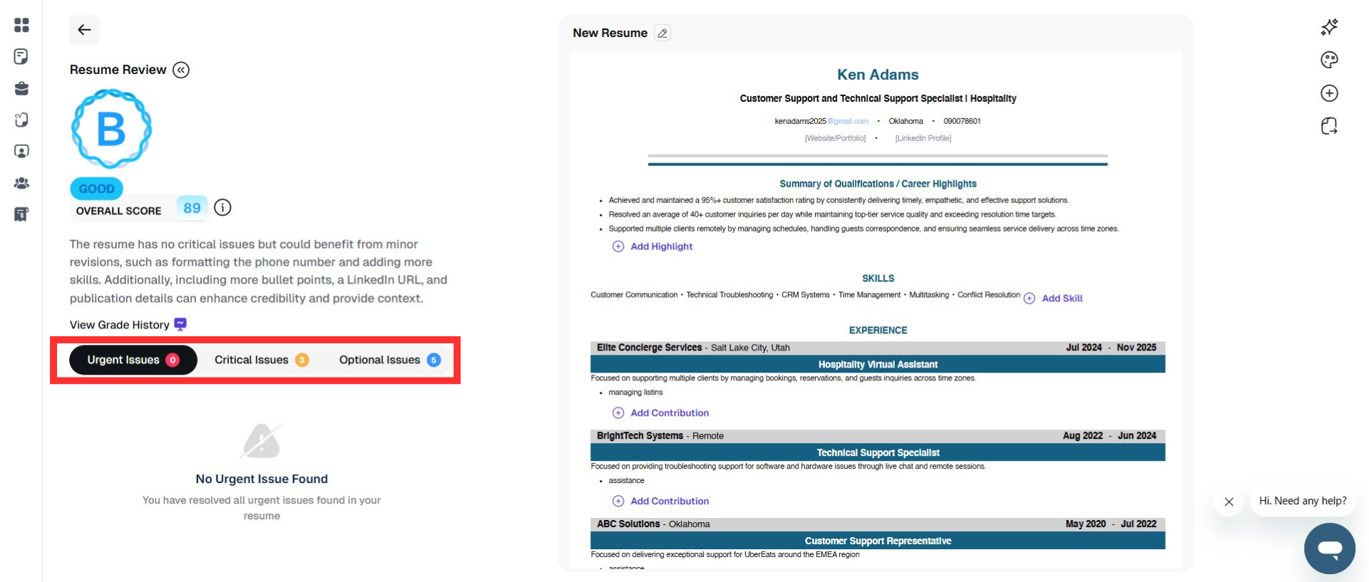This screenshot has width=1369, height=582.
Task: Switch to Optional Issues tab
Action: [x=389, y=360]
